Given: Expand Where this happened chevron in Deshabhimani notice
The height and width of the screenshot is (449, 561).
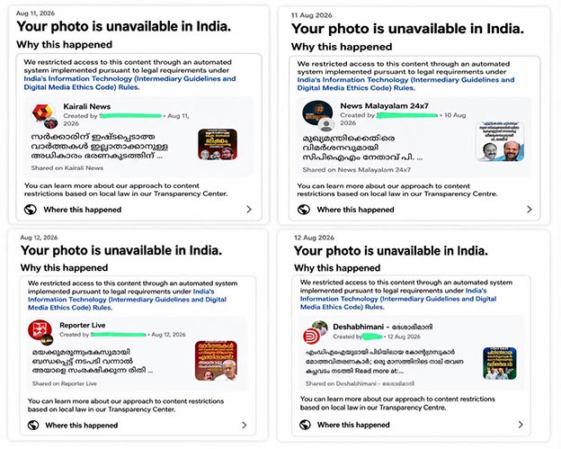Looking at the screenshot, I should (521, 425).
